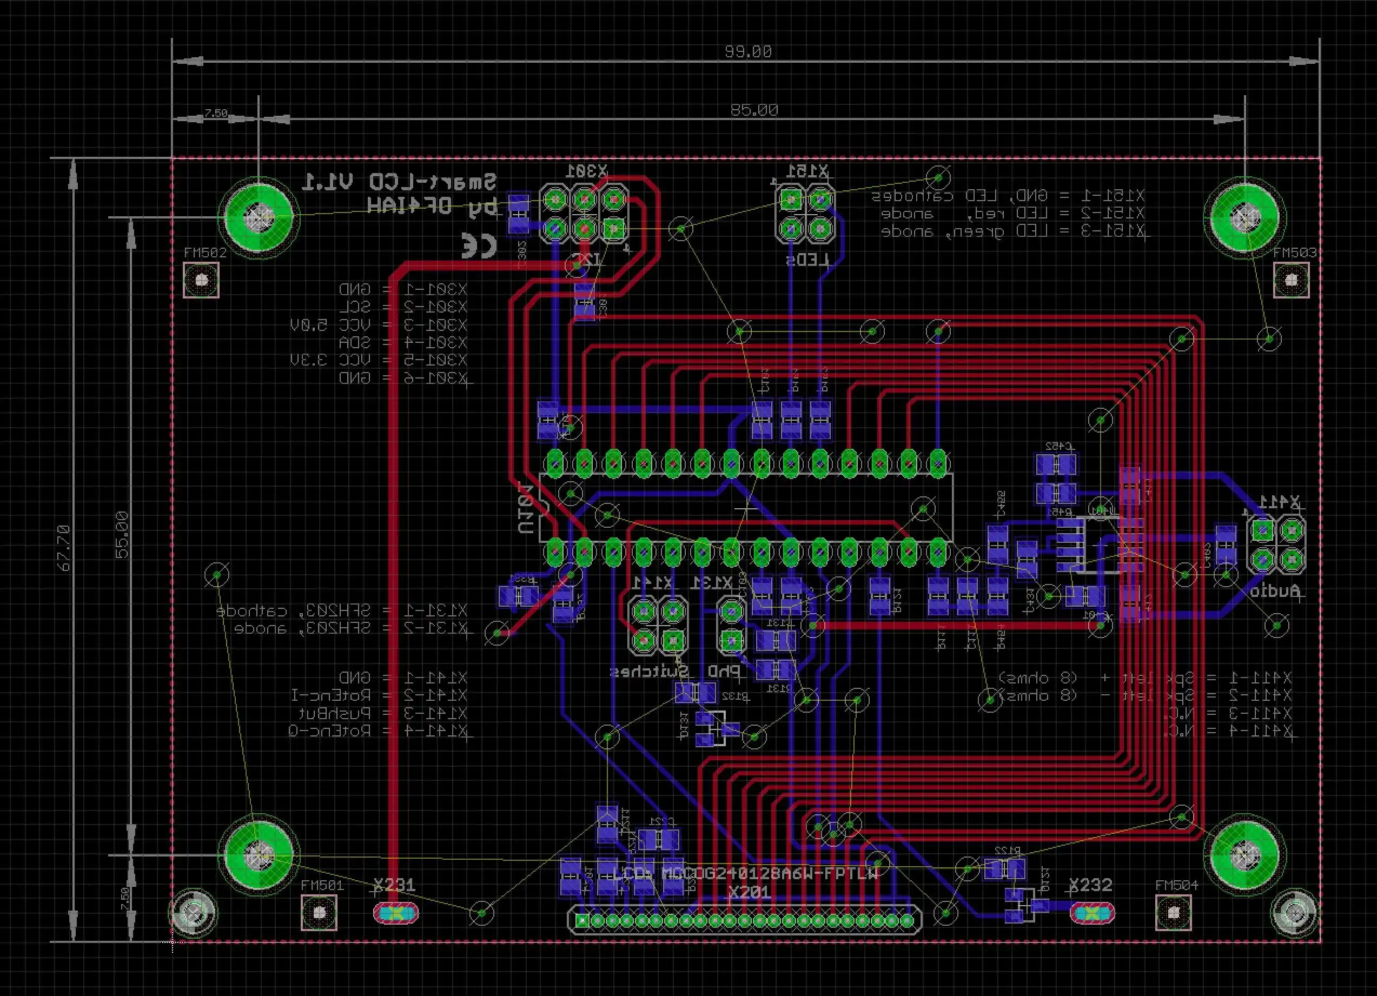The height and width of the screenshot is (996, 1377).
Task: Select the 55.00 vertical dimension text
Action: point(122,535)
